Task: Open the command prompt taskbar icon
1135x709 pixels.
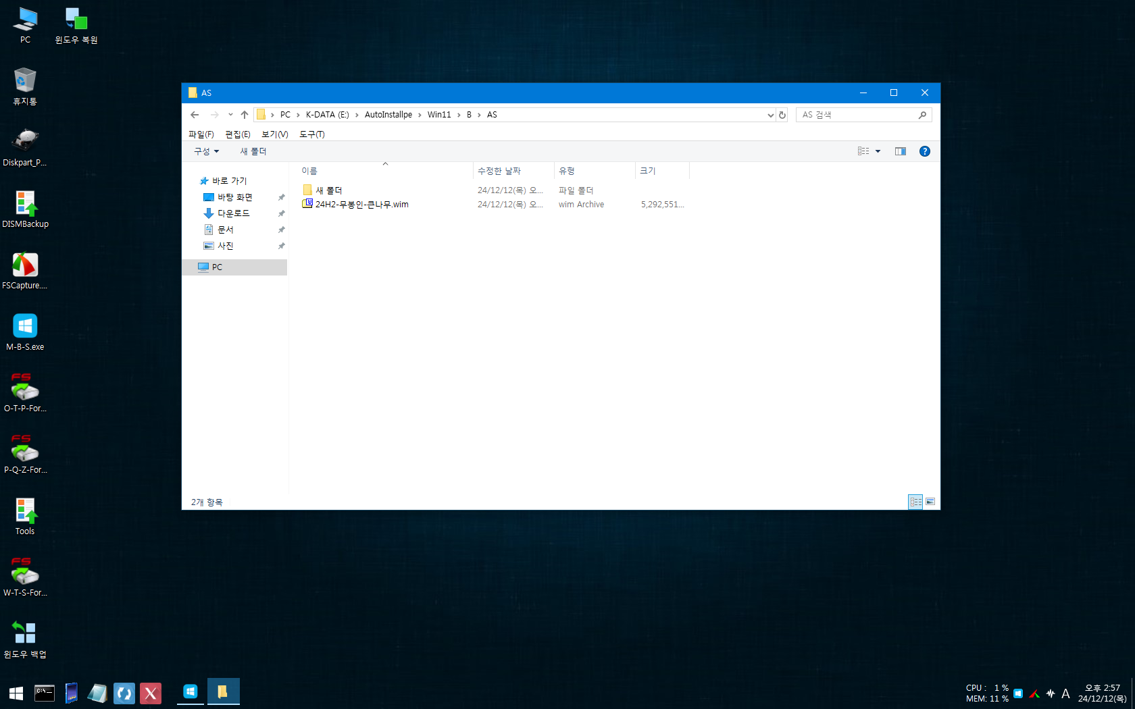Action: tap(45, 693)
